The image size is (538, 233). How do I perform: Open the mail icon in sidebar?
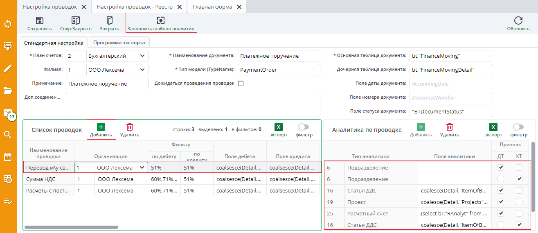[x=8, y=113]
